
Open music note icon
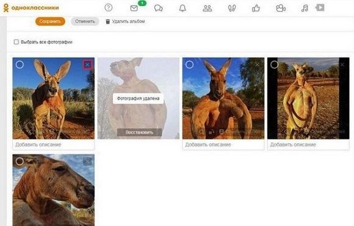tap(305, 9)
